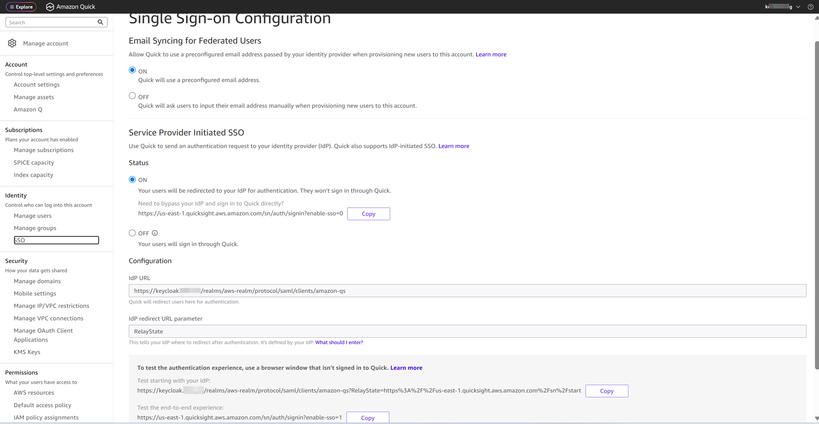Click the page vertical scrollbar
This screenshot has height=424, width=819.
point(817,205)
